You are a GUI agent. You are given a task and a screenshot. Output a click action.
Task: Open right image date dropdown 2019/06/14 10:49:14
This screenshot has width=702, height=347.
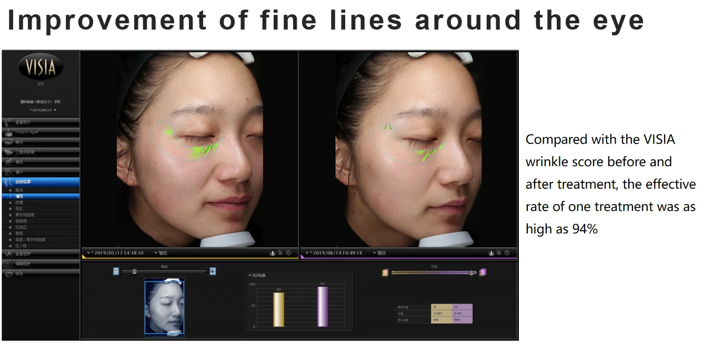click(334, 253)
